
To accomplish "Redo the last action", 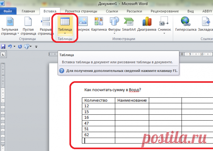I will pyautogui.click(x=20, y=46).
